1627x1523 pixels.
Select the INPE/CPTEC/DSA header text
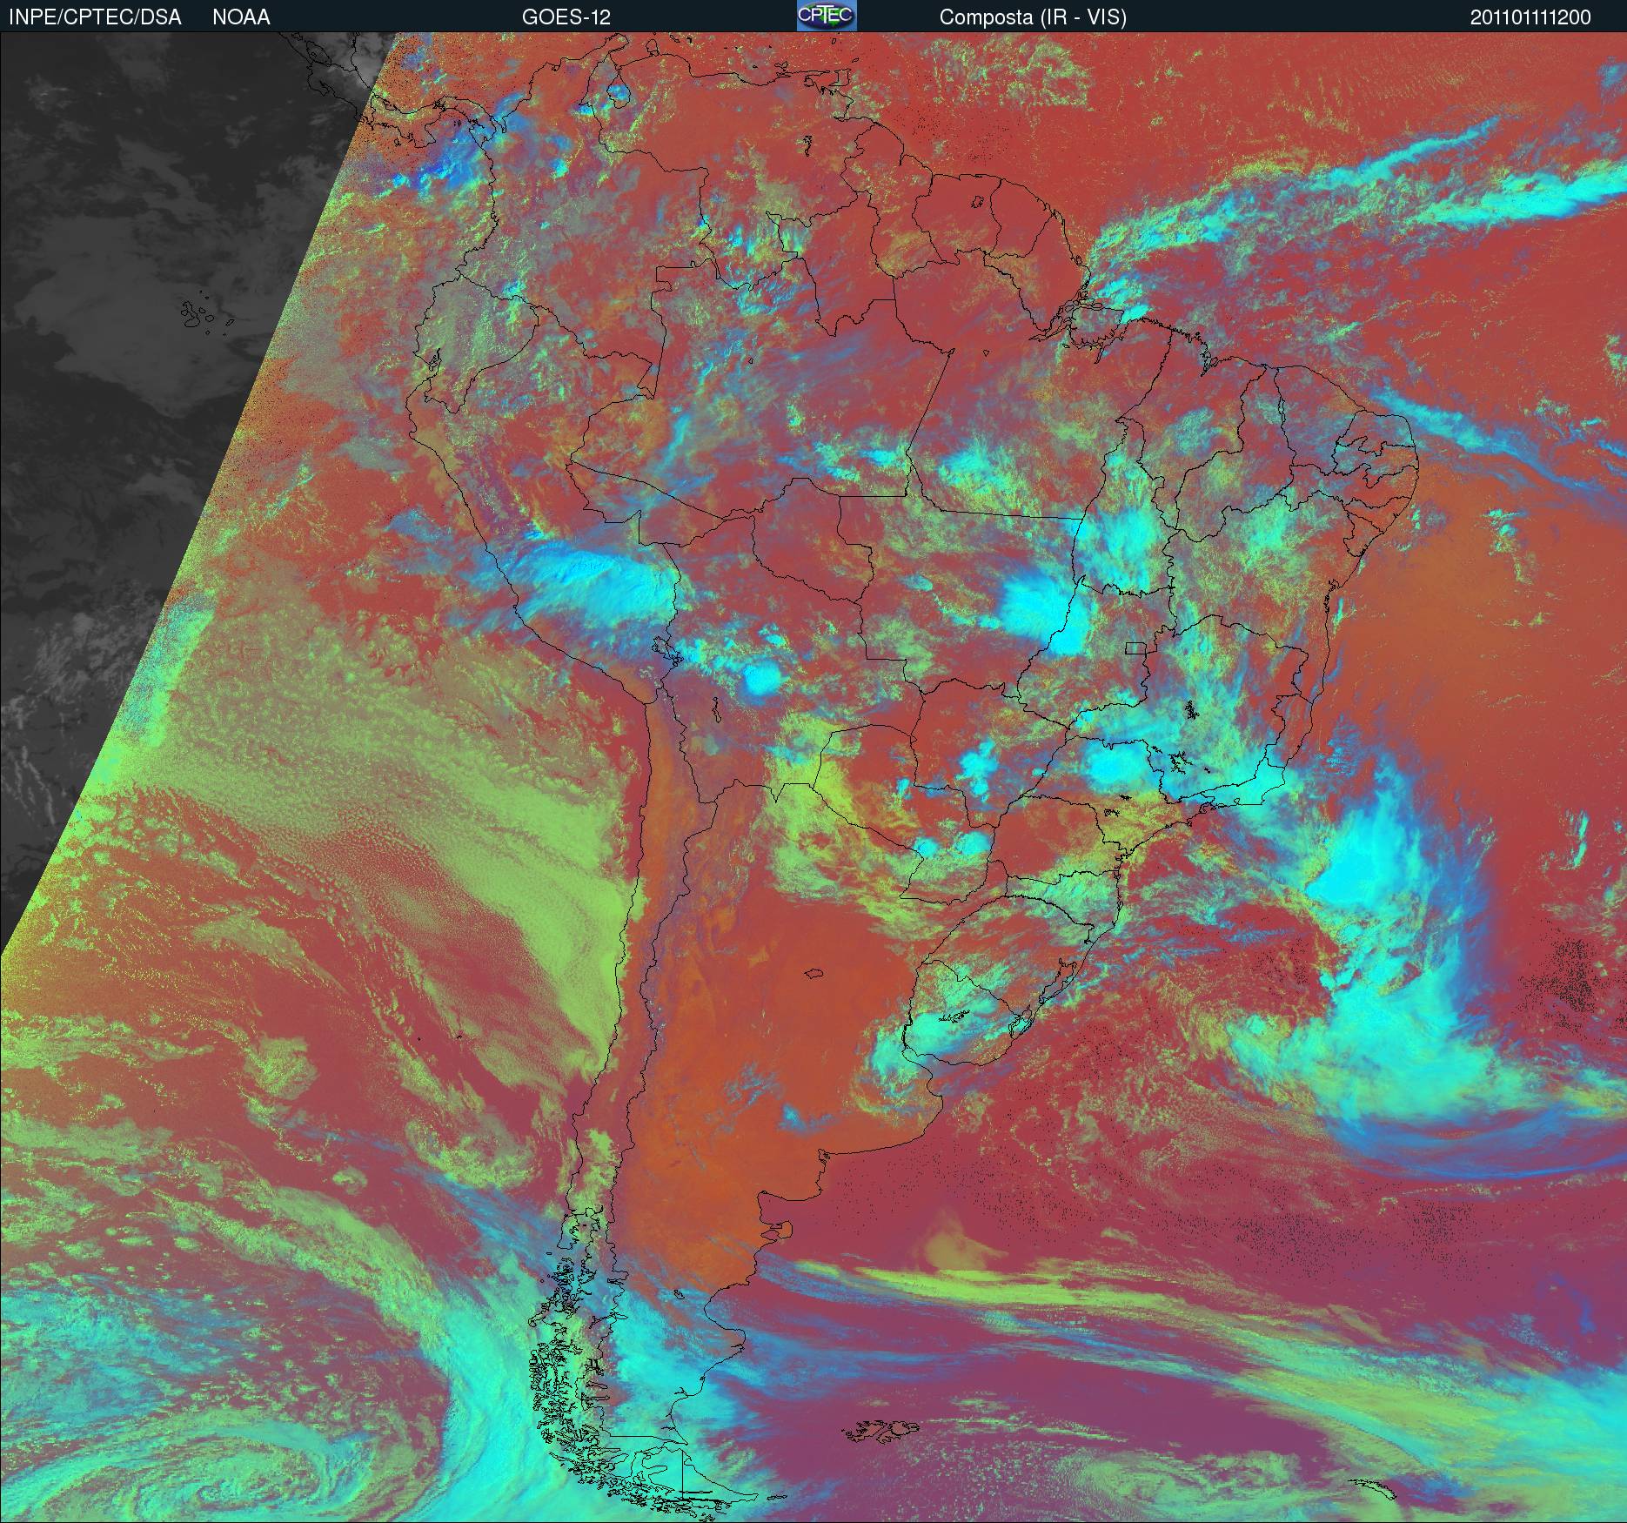[95, 17]
